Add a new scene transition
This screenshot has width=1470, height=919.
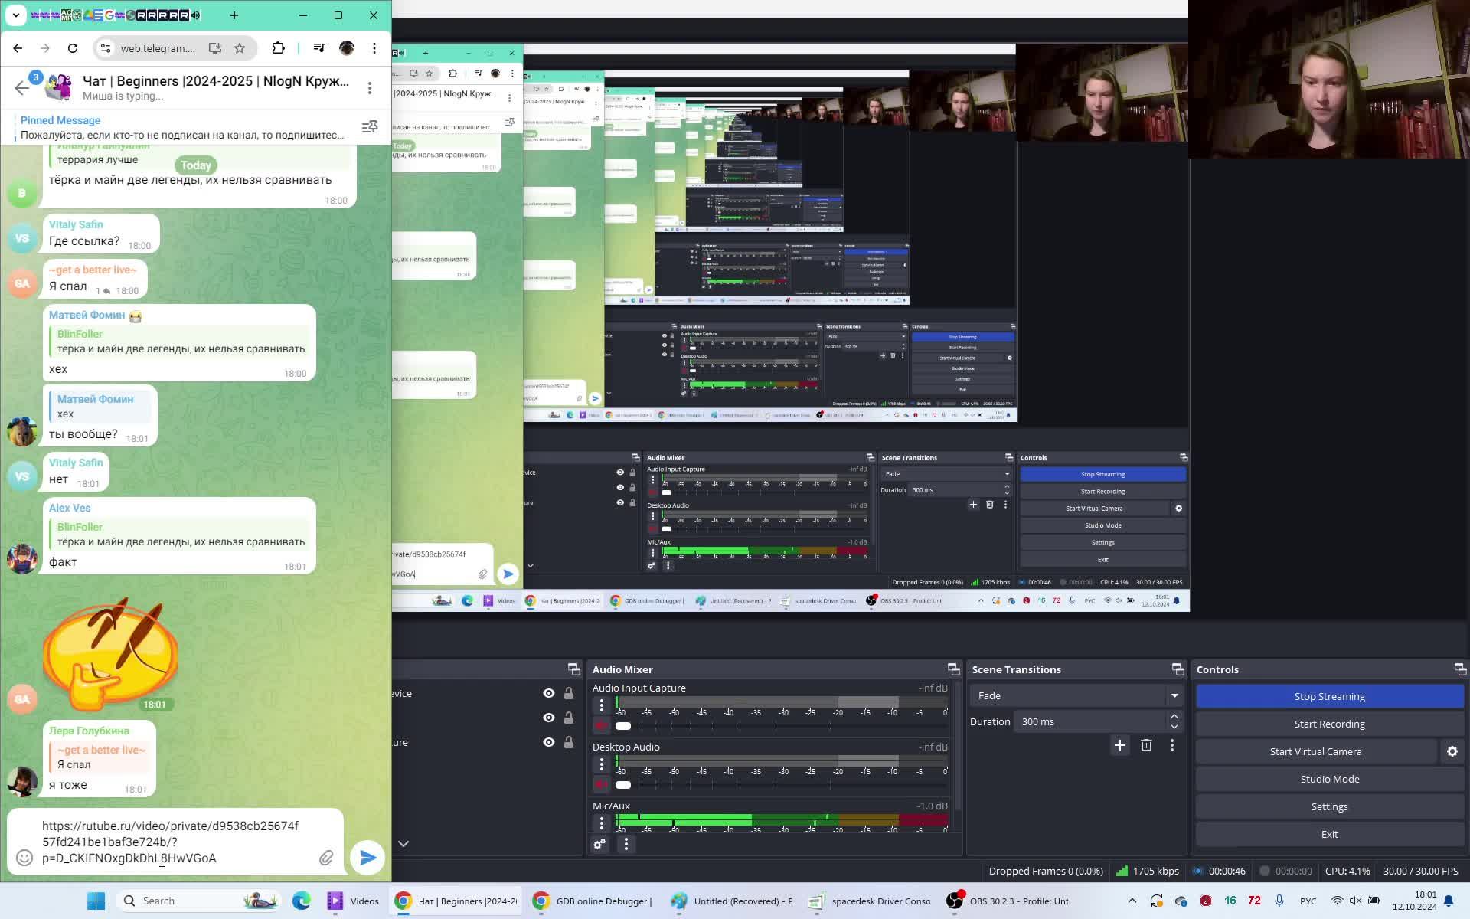click(1119, 745)
